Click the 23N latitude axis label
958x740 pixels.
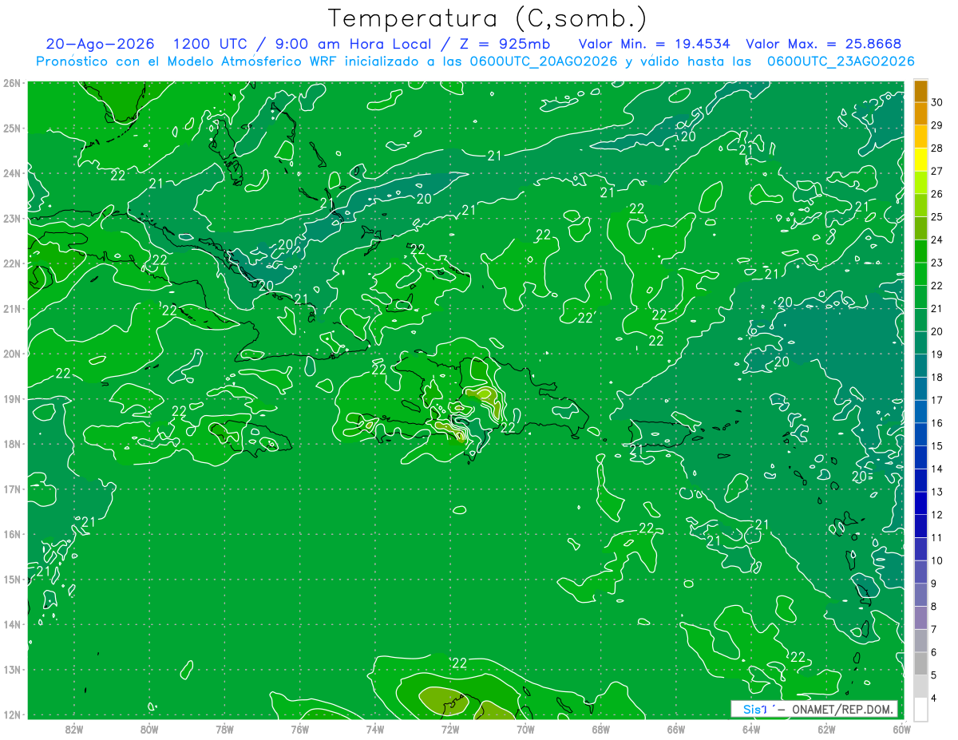click(x=12, y=218)
